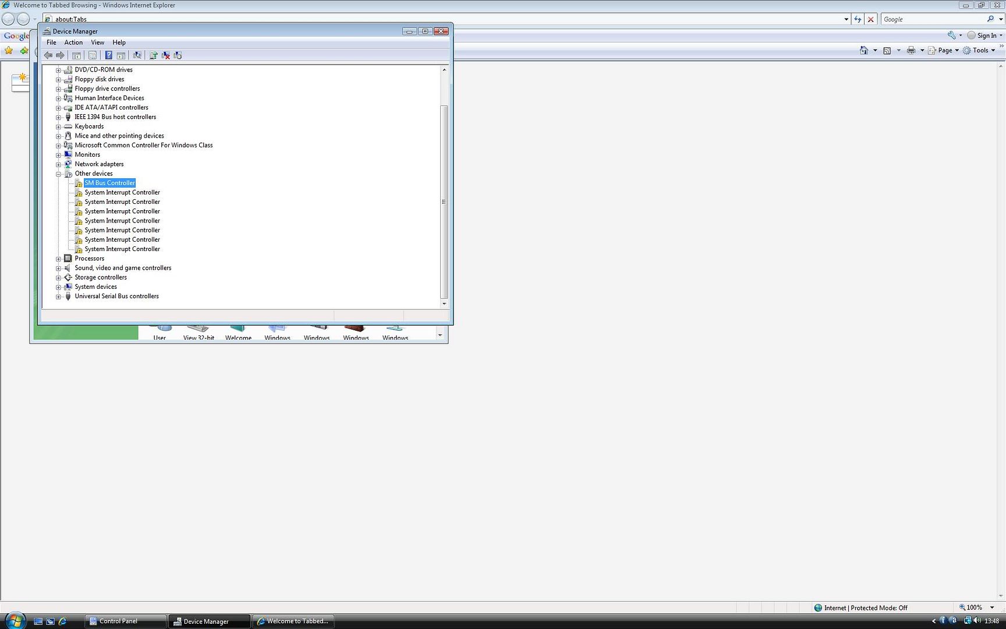Select IEEE 1394 Bus host controllers
The width and height of the screenshot is (1006, 629).
point(115,117)
